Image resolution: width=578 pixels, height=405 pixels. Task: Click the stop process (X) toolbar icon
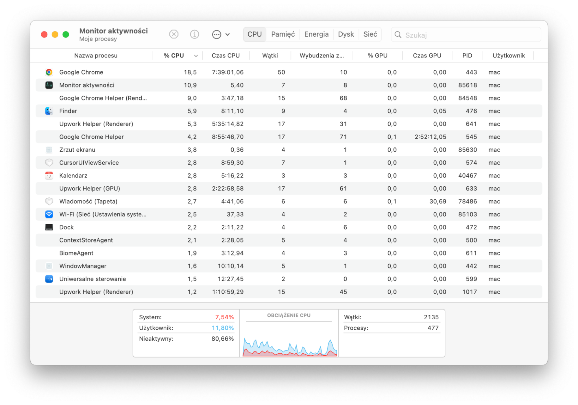click(x=173, y=34)
